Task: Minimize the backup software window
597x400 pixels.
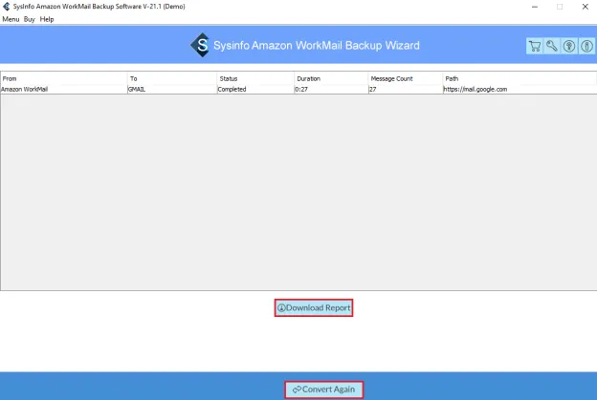Action: point(535,7)
